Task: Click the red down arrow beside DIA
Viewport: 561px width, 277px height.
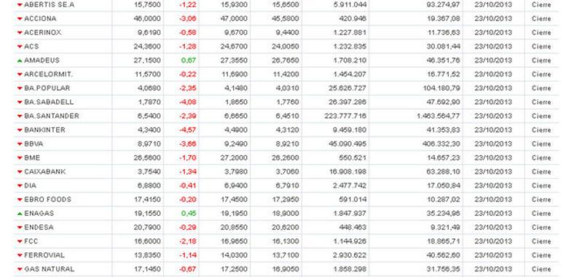Action: [20, 186]
